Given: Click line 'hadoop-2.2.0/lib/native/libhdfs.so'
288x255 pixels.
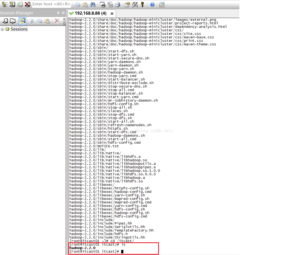Looking at the screenshot, I should pos(106,181).
